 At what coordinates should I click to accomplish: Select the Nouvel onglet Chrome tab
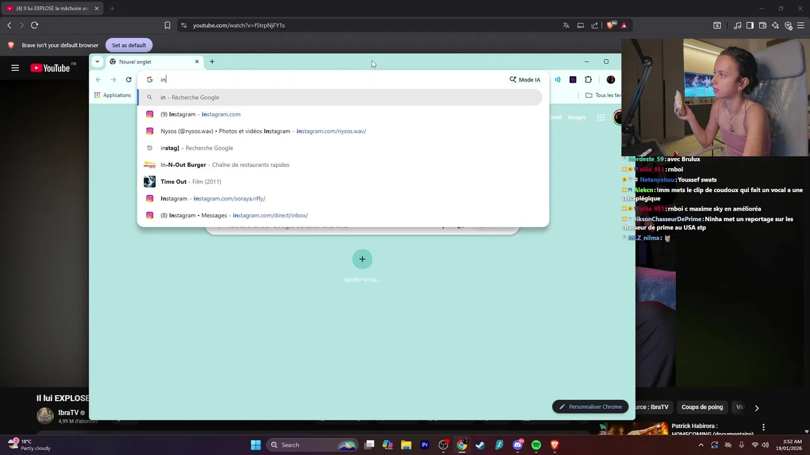tap(154, 62)
